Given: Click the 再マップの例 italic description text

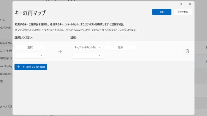Looking at the screenshot, I should [x=76, y=30].
